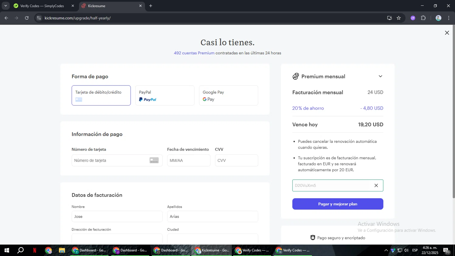Open the pinned Chrome icon in taskbar
Screen dimensions: 455x256
(x=49, y=250)
